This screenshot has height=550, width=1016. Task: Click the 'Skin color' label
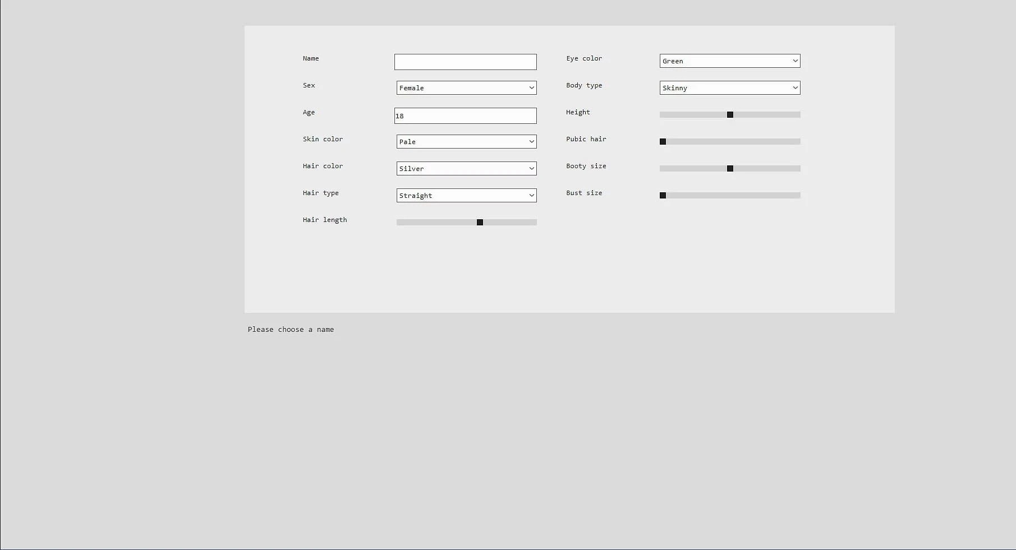click(x=323, y=139)
